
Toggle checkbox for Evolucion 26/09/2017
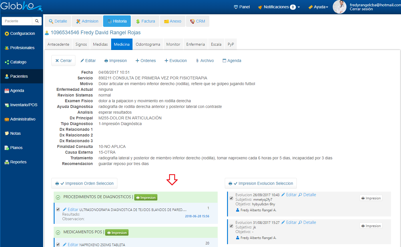tap(231, 198)
